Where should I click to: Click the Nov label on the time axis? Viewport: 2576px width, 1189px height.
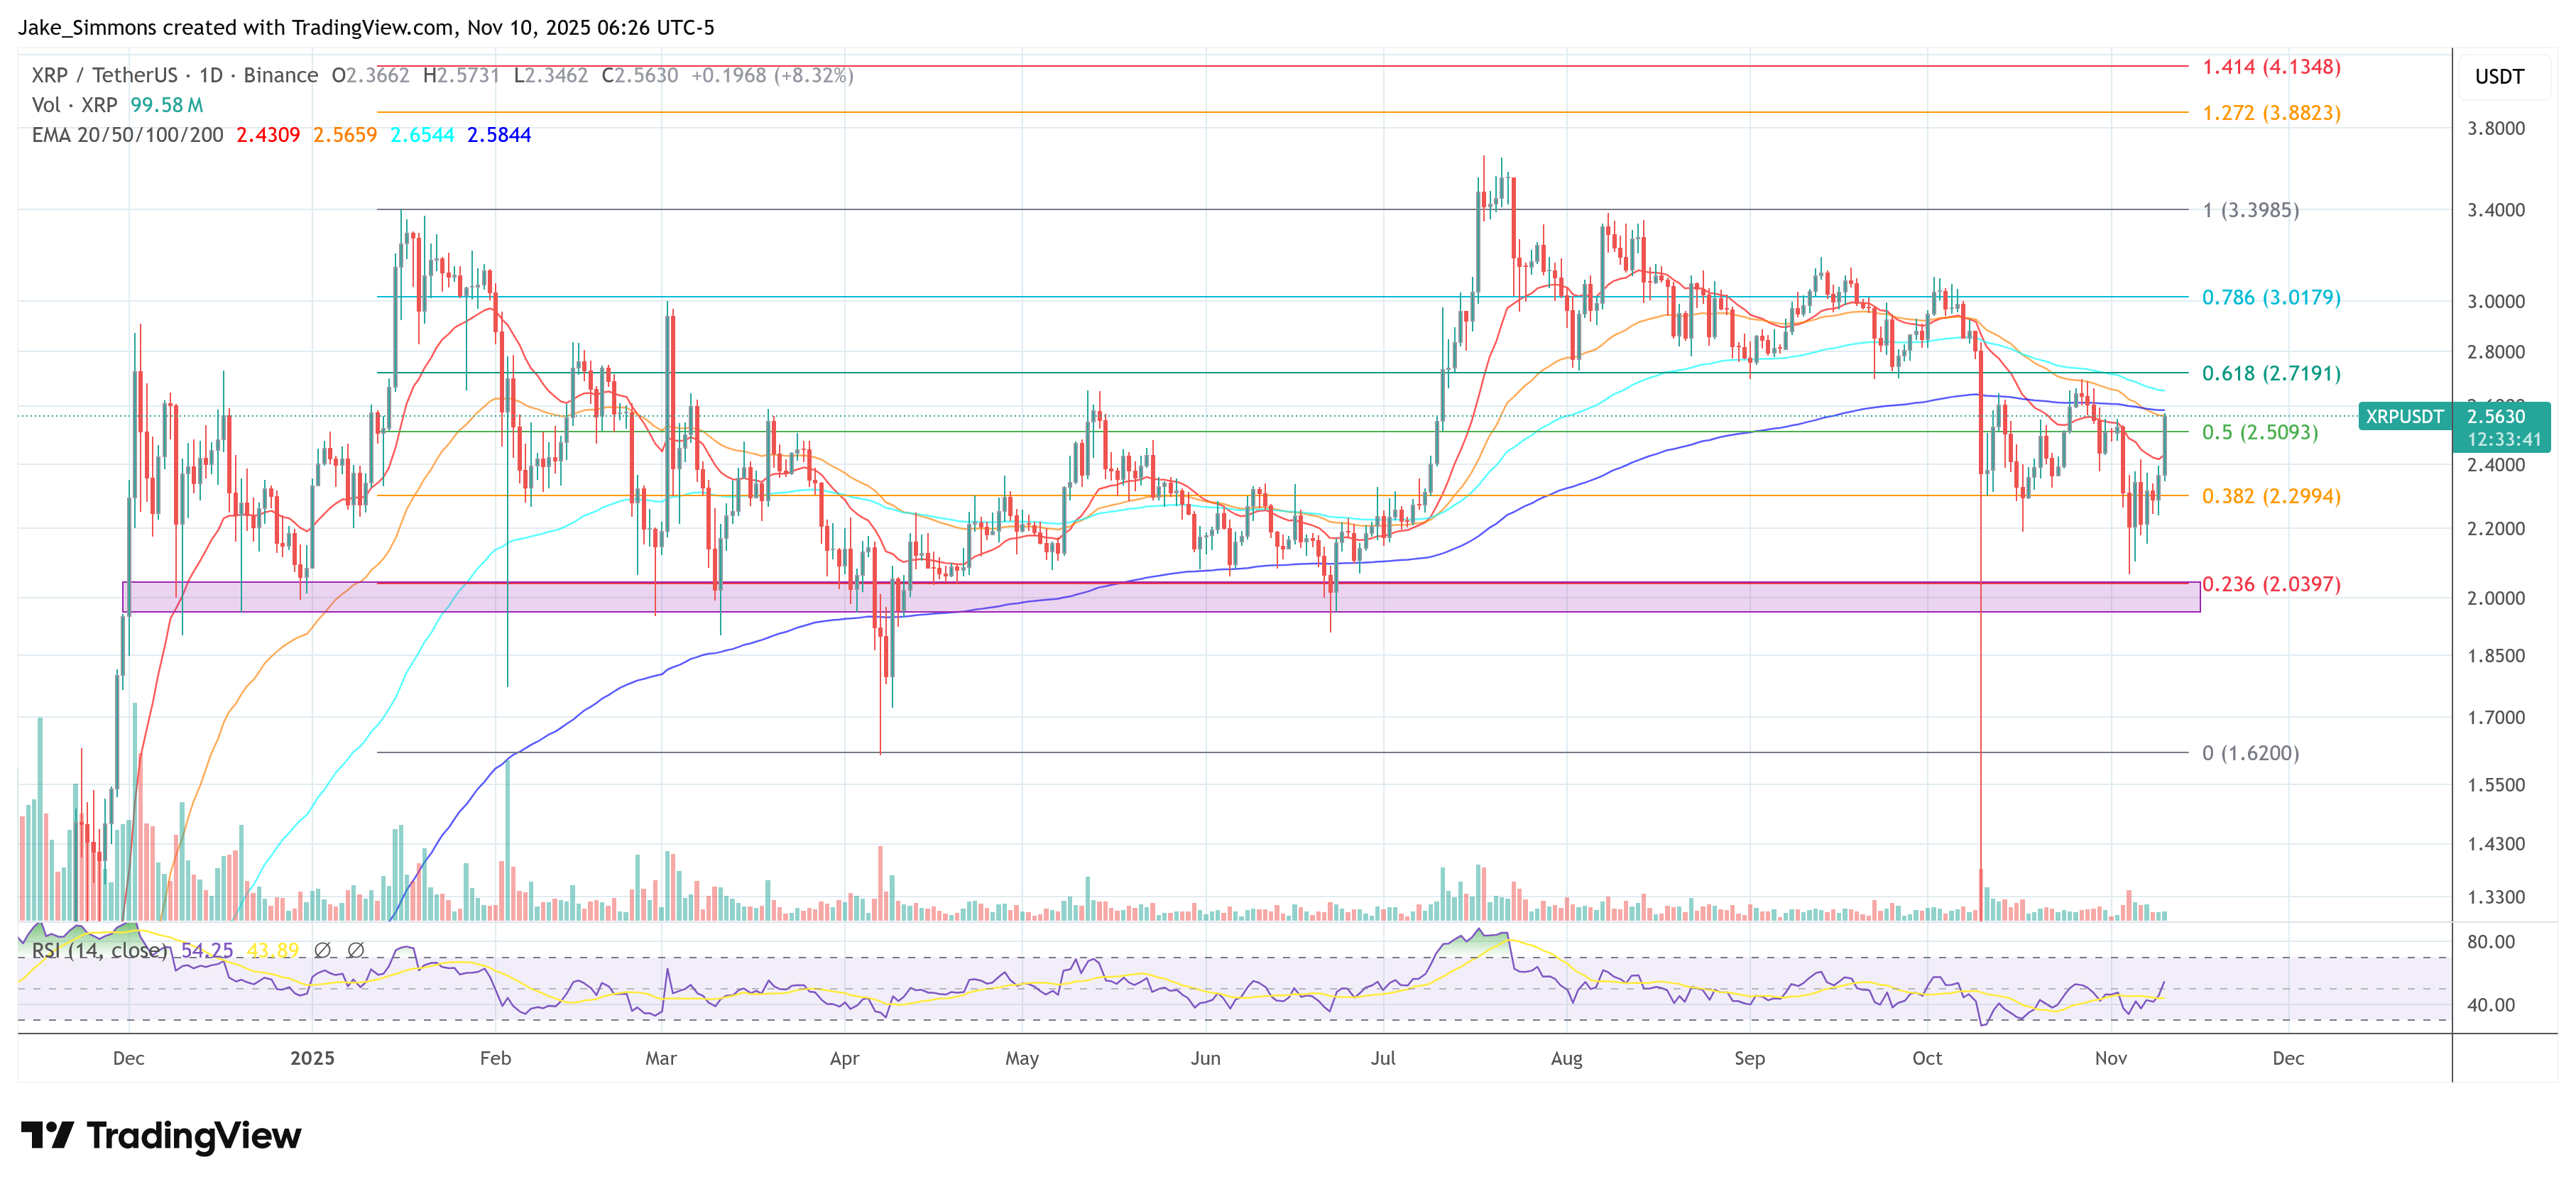(x=2111, y=1057)
